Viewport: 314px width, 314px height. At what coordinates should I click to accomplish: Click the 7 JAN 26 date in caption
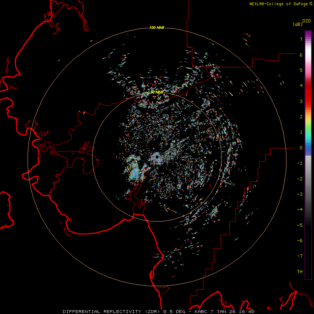[223, 312]
